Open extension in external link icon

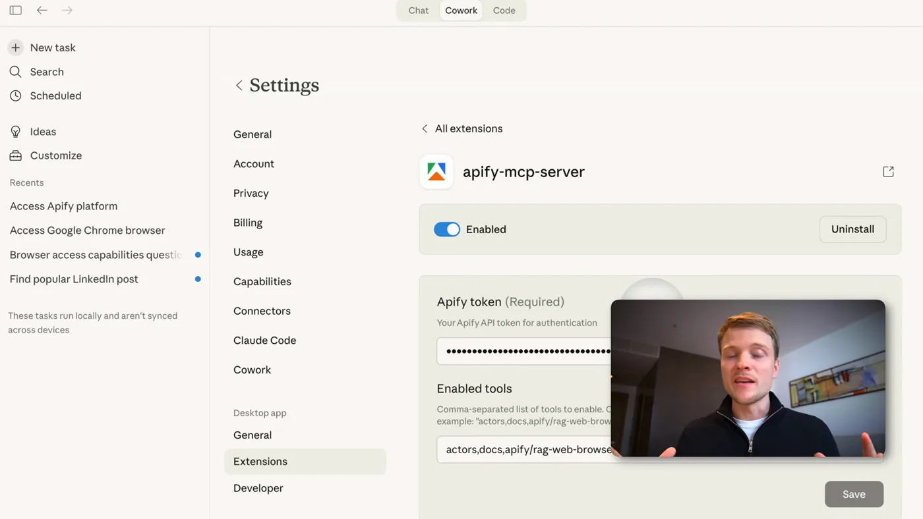coord(888,171)
